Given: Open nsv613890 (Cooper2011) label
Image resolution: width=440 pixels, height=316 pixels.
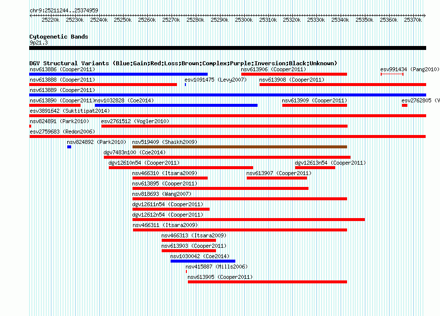Looking at the screenshot, I should pos(62,100).
